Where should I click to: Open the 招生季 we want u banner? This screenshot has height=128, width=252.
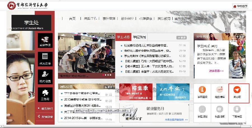[136, 92]
